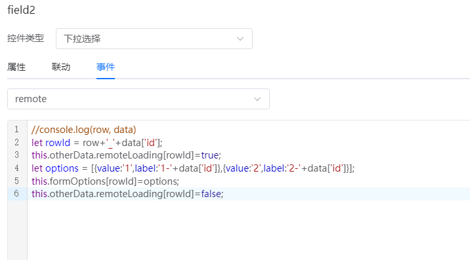Click the chevron arrow in remote dropdown
The image size is (470, 260).
[x=257, y=99]
